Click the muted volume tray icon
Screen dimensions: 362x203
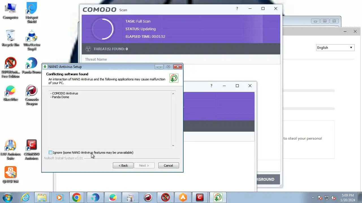[334, 198]
